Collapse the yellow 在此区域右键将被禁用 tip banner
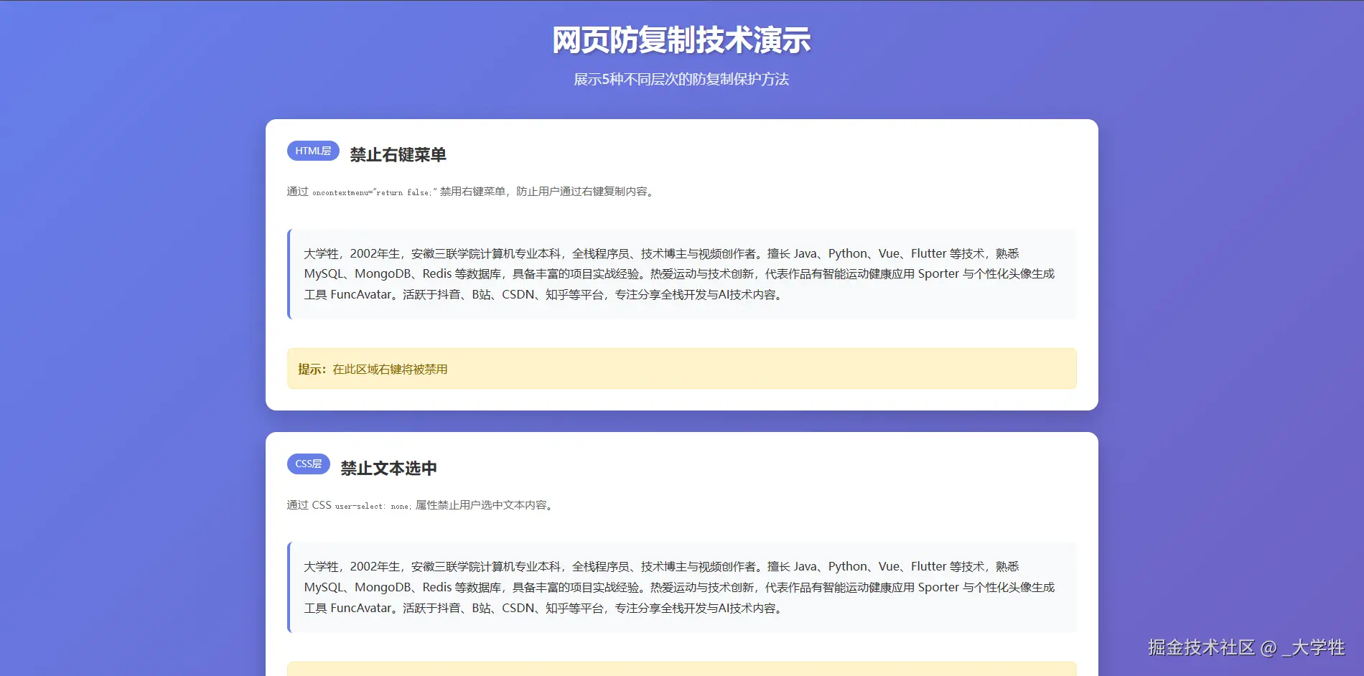The image size is (1364, 676). pos(682,368)
